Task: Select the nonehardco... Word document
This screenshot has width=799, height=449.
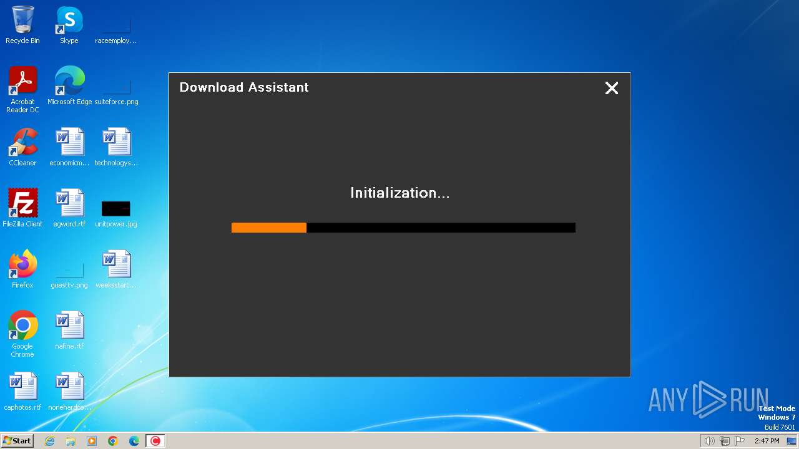Action: tap(69, 392)
